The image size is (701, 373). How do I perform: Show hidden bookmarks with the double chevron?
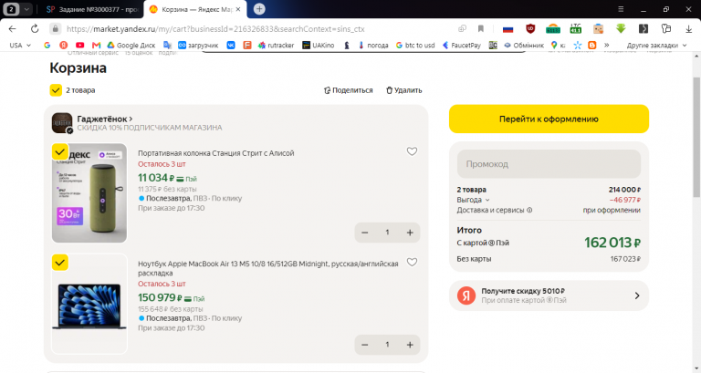pyautogui.click(x=607, y=45)
